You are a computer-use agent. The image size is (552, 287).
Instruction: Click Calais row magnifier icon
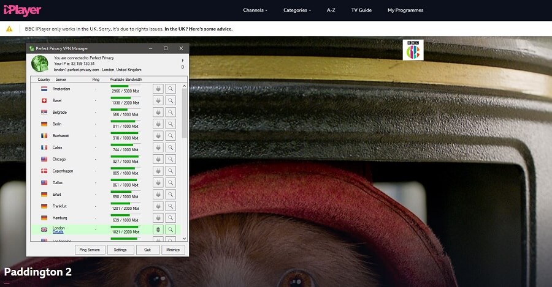coord(171,147)
